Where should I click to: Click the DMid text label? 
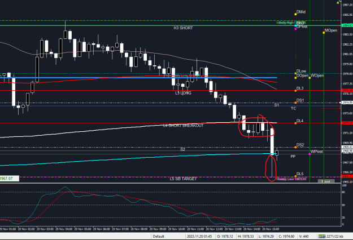301,12
